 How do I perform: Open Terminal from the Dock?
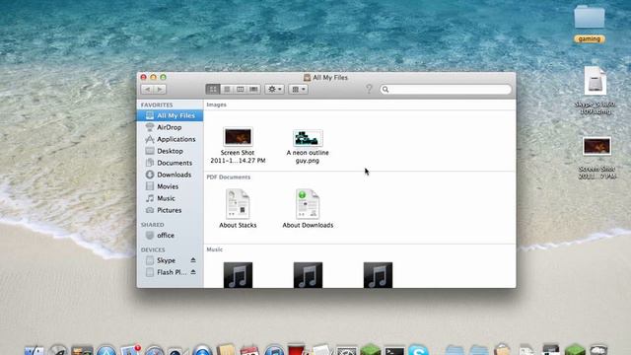tap(394, 350)
